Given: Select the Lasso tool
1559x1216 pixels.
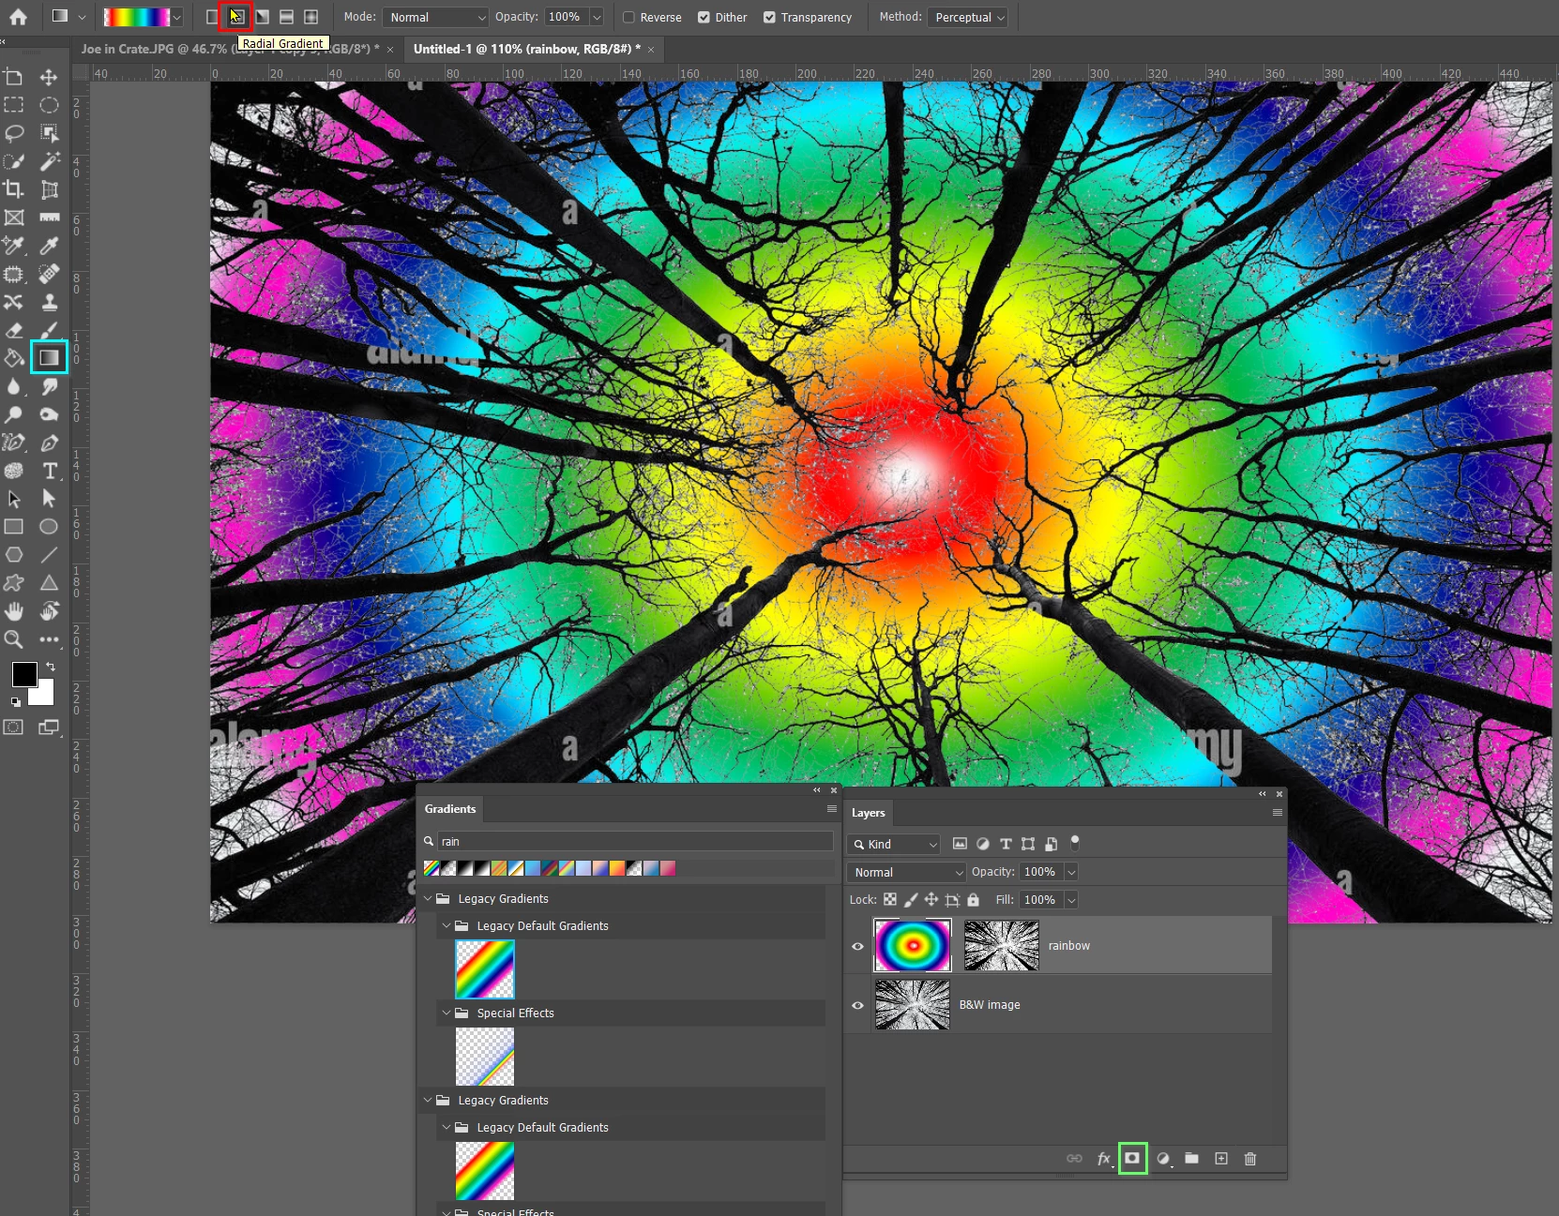Looking at the screenshot, I should [x=14, y=133].
